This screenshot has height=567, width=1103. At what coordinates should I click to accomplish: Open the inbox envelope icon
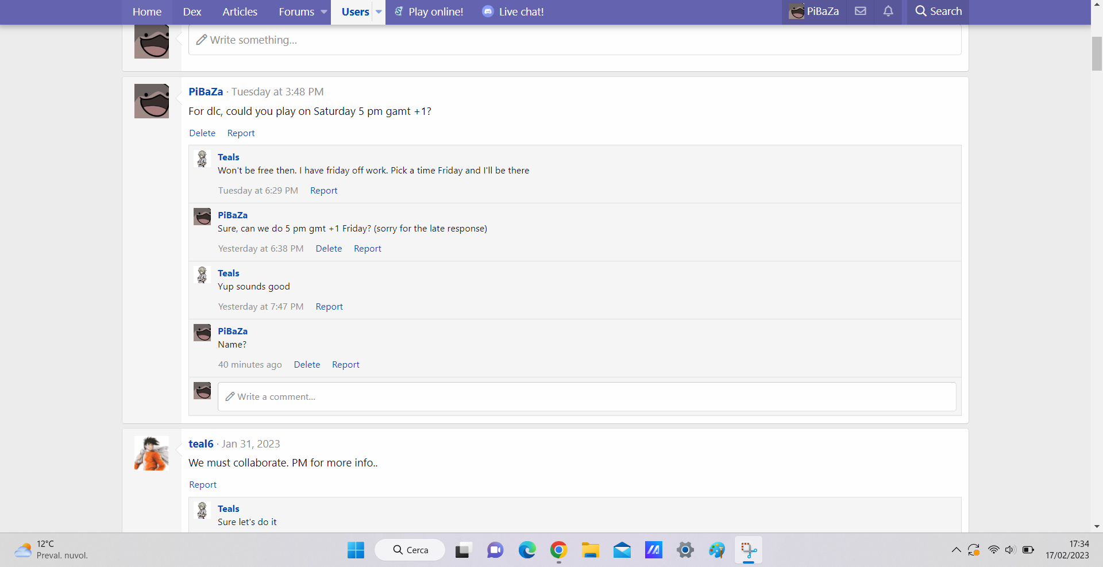860,11
